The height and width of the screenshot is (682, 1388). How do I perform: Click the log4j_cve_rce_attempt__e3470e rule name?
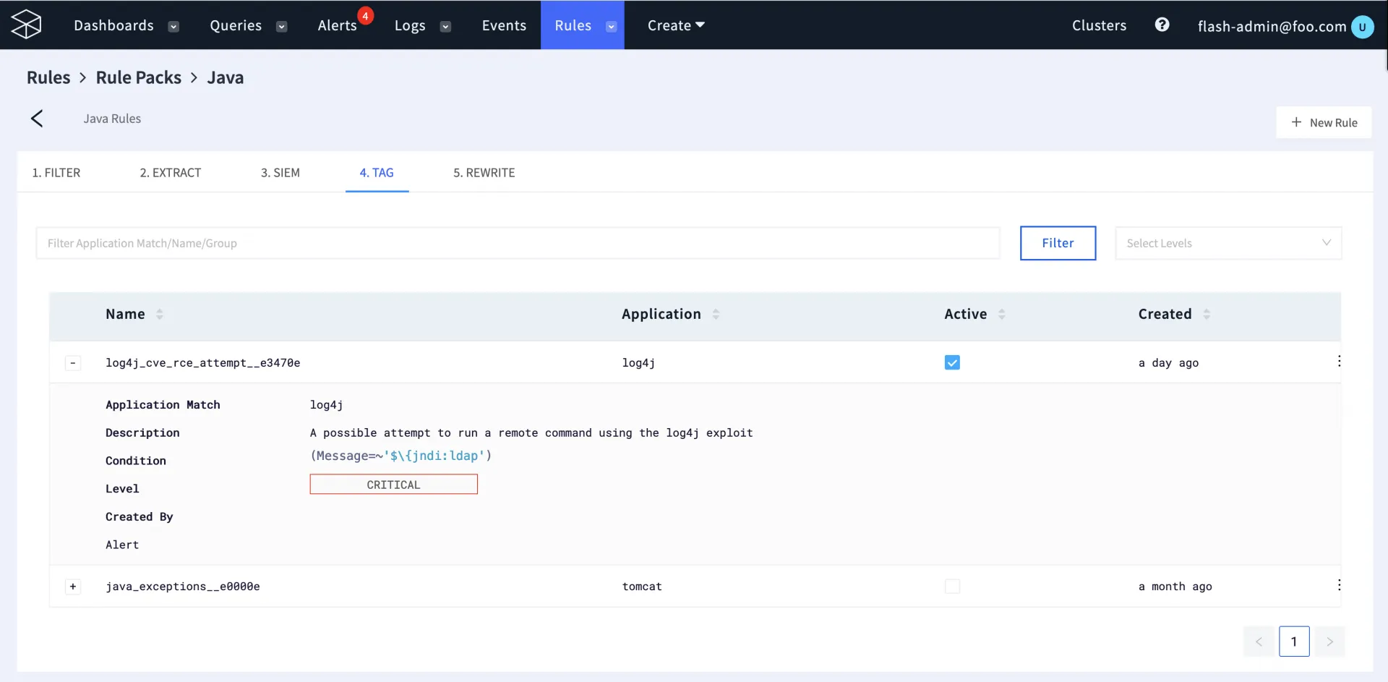(x=203, y=362)
